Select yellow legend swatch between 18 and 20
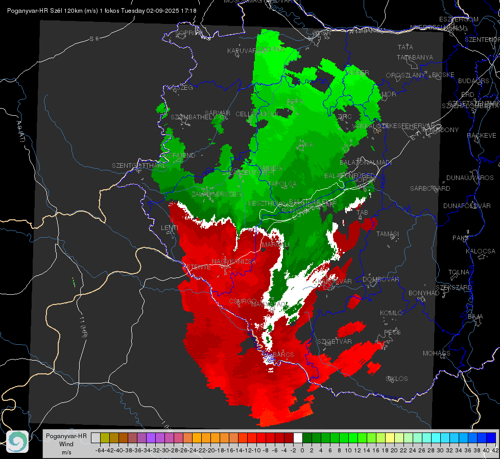Screen dimensions: 500x459 390,438
